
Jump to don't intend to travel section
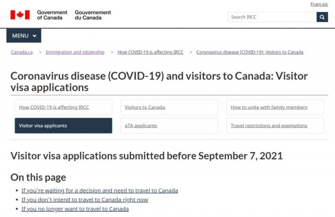click(85, 200)
